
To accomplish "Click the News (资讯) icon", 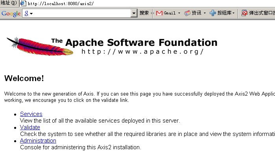I will (x=187, y=13).
